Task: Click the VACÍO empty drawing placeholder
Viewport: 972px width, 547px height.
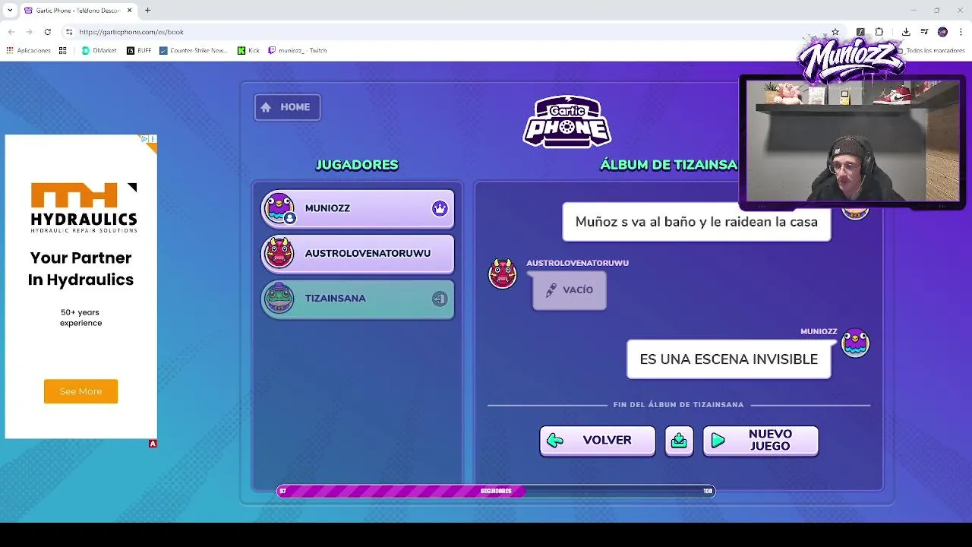Action: pos(570,290)
